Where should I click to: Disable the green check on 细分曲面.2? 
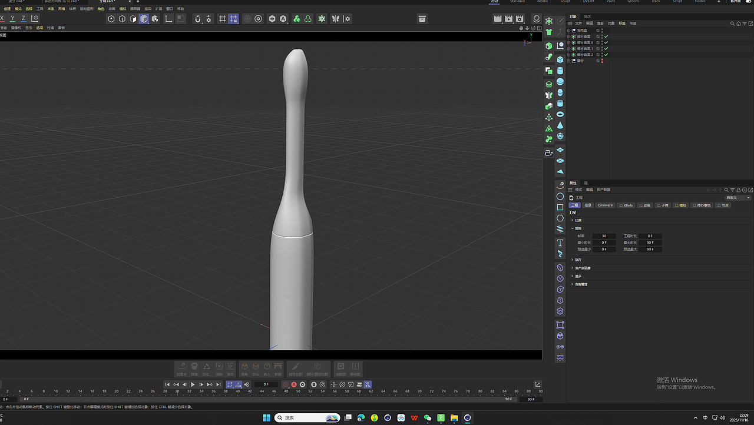point(606,55)
